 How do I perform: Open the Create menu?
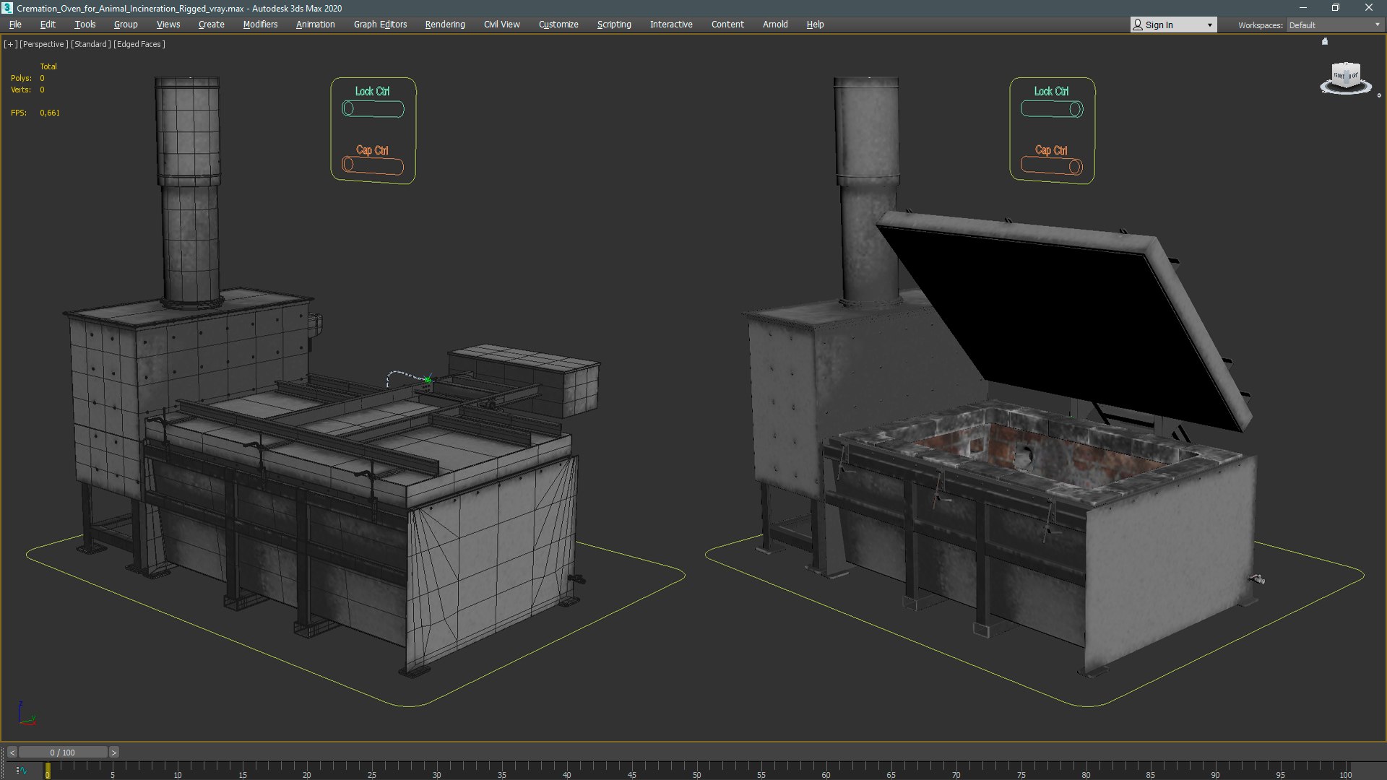coord(212,24)
